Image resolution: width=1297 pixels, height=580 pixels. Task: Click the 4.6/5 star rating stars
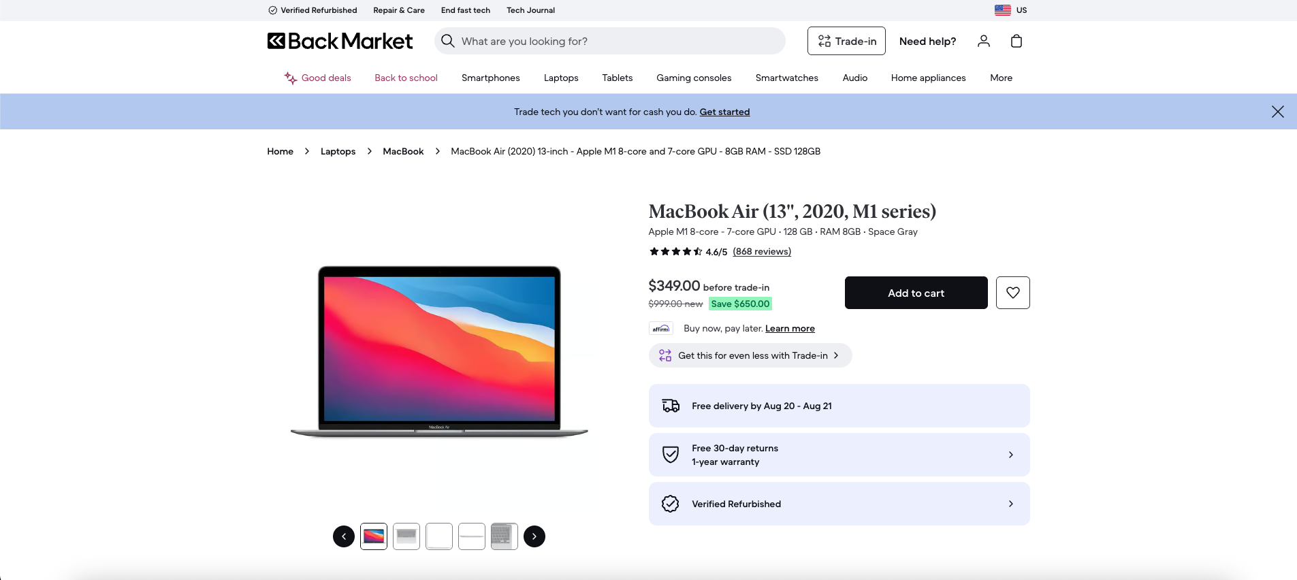(x=676, y=251)
